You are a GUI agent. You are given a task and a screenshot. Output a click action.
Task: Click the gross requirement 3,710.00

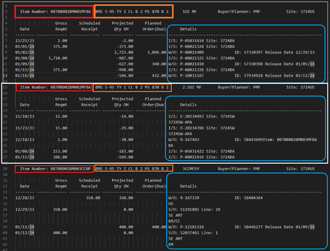pyautogui.click(x=58, y=58)
